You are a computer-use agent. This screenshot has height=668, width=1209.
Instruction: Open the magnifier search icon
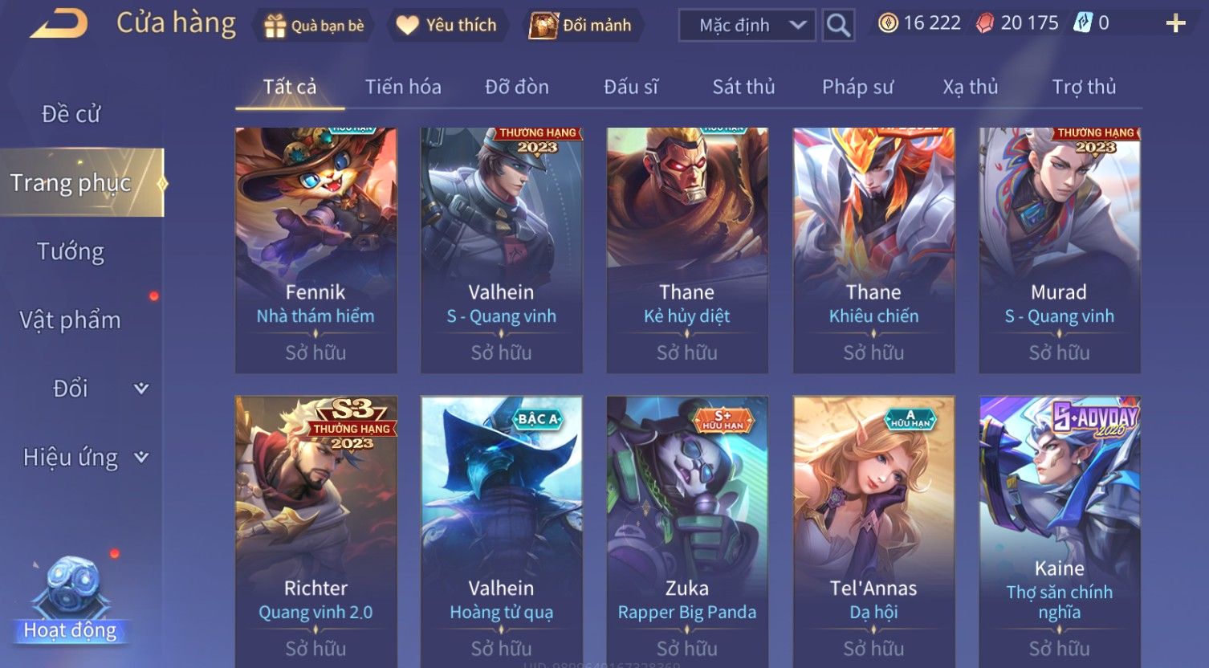(x=838, y=26)
